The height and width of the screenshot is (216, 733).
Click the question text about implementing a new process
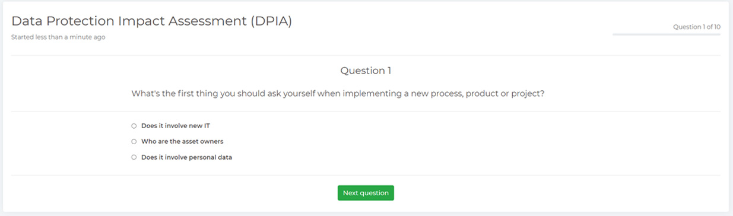[x=338, y=94]
